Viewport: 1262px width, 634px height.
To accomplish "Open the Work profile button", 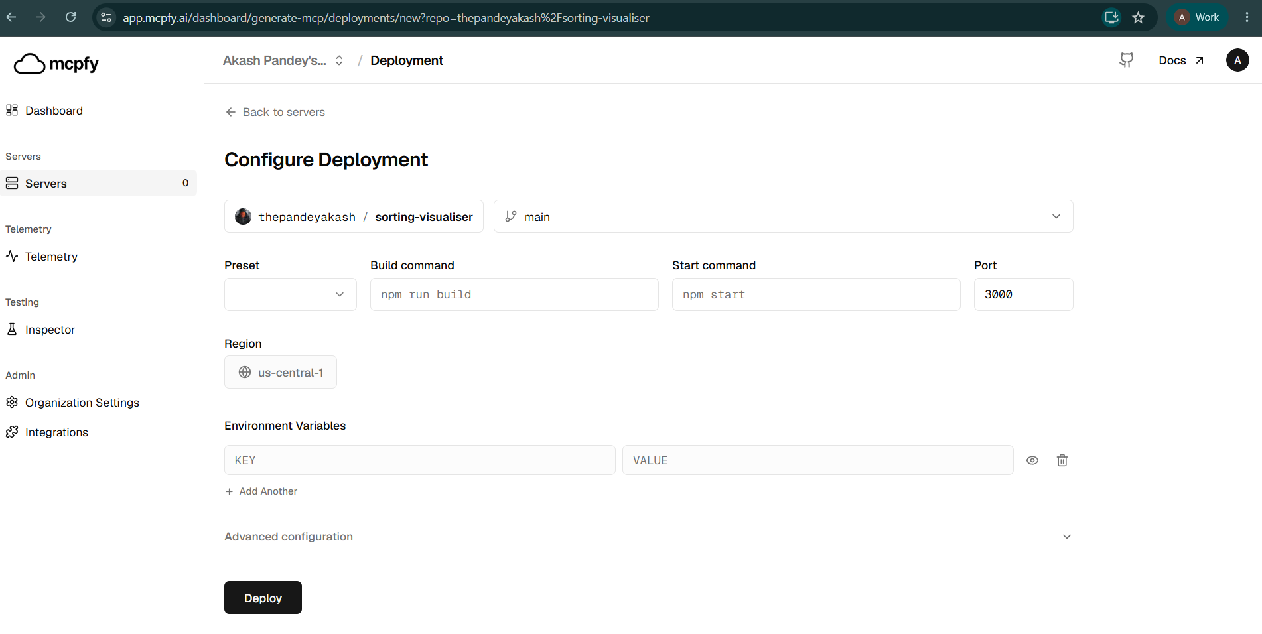I will point(1198,17).
